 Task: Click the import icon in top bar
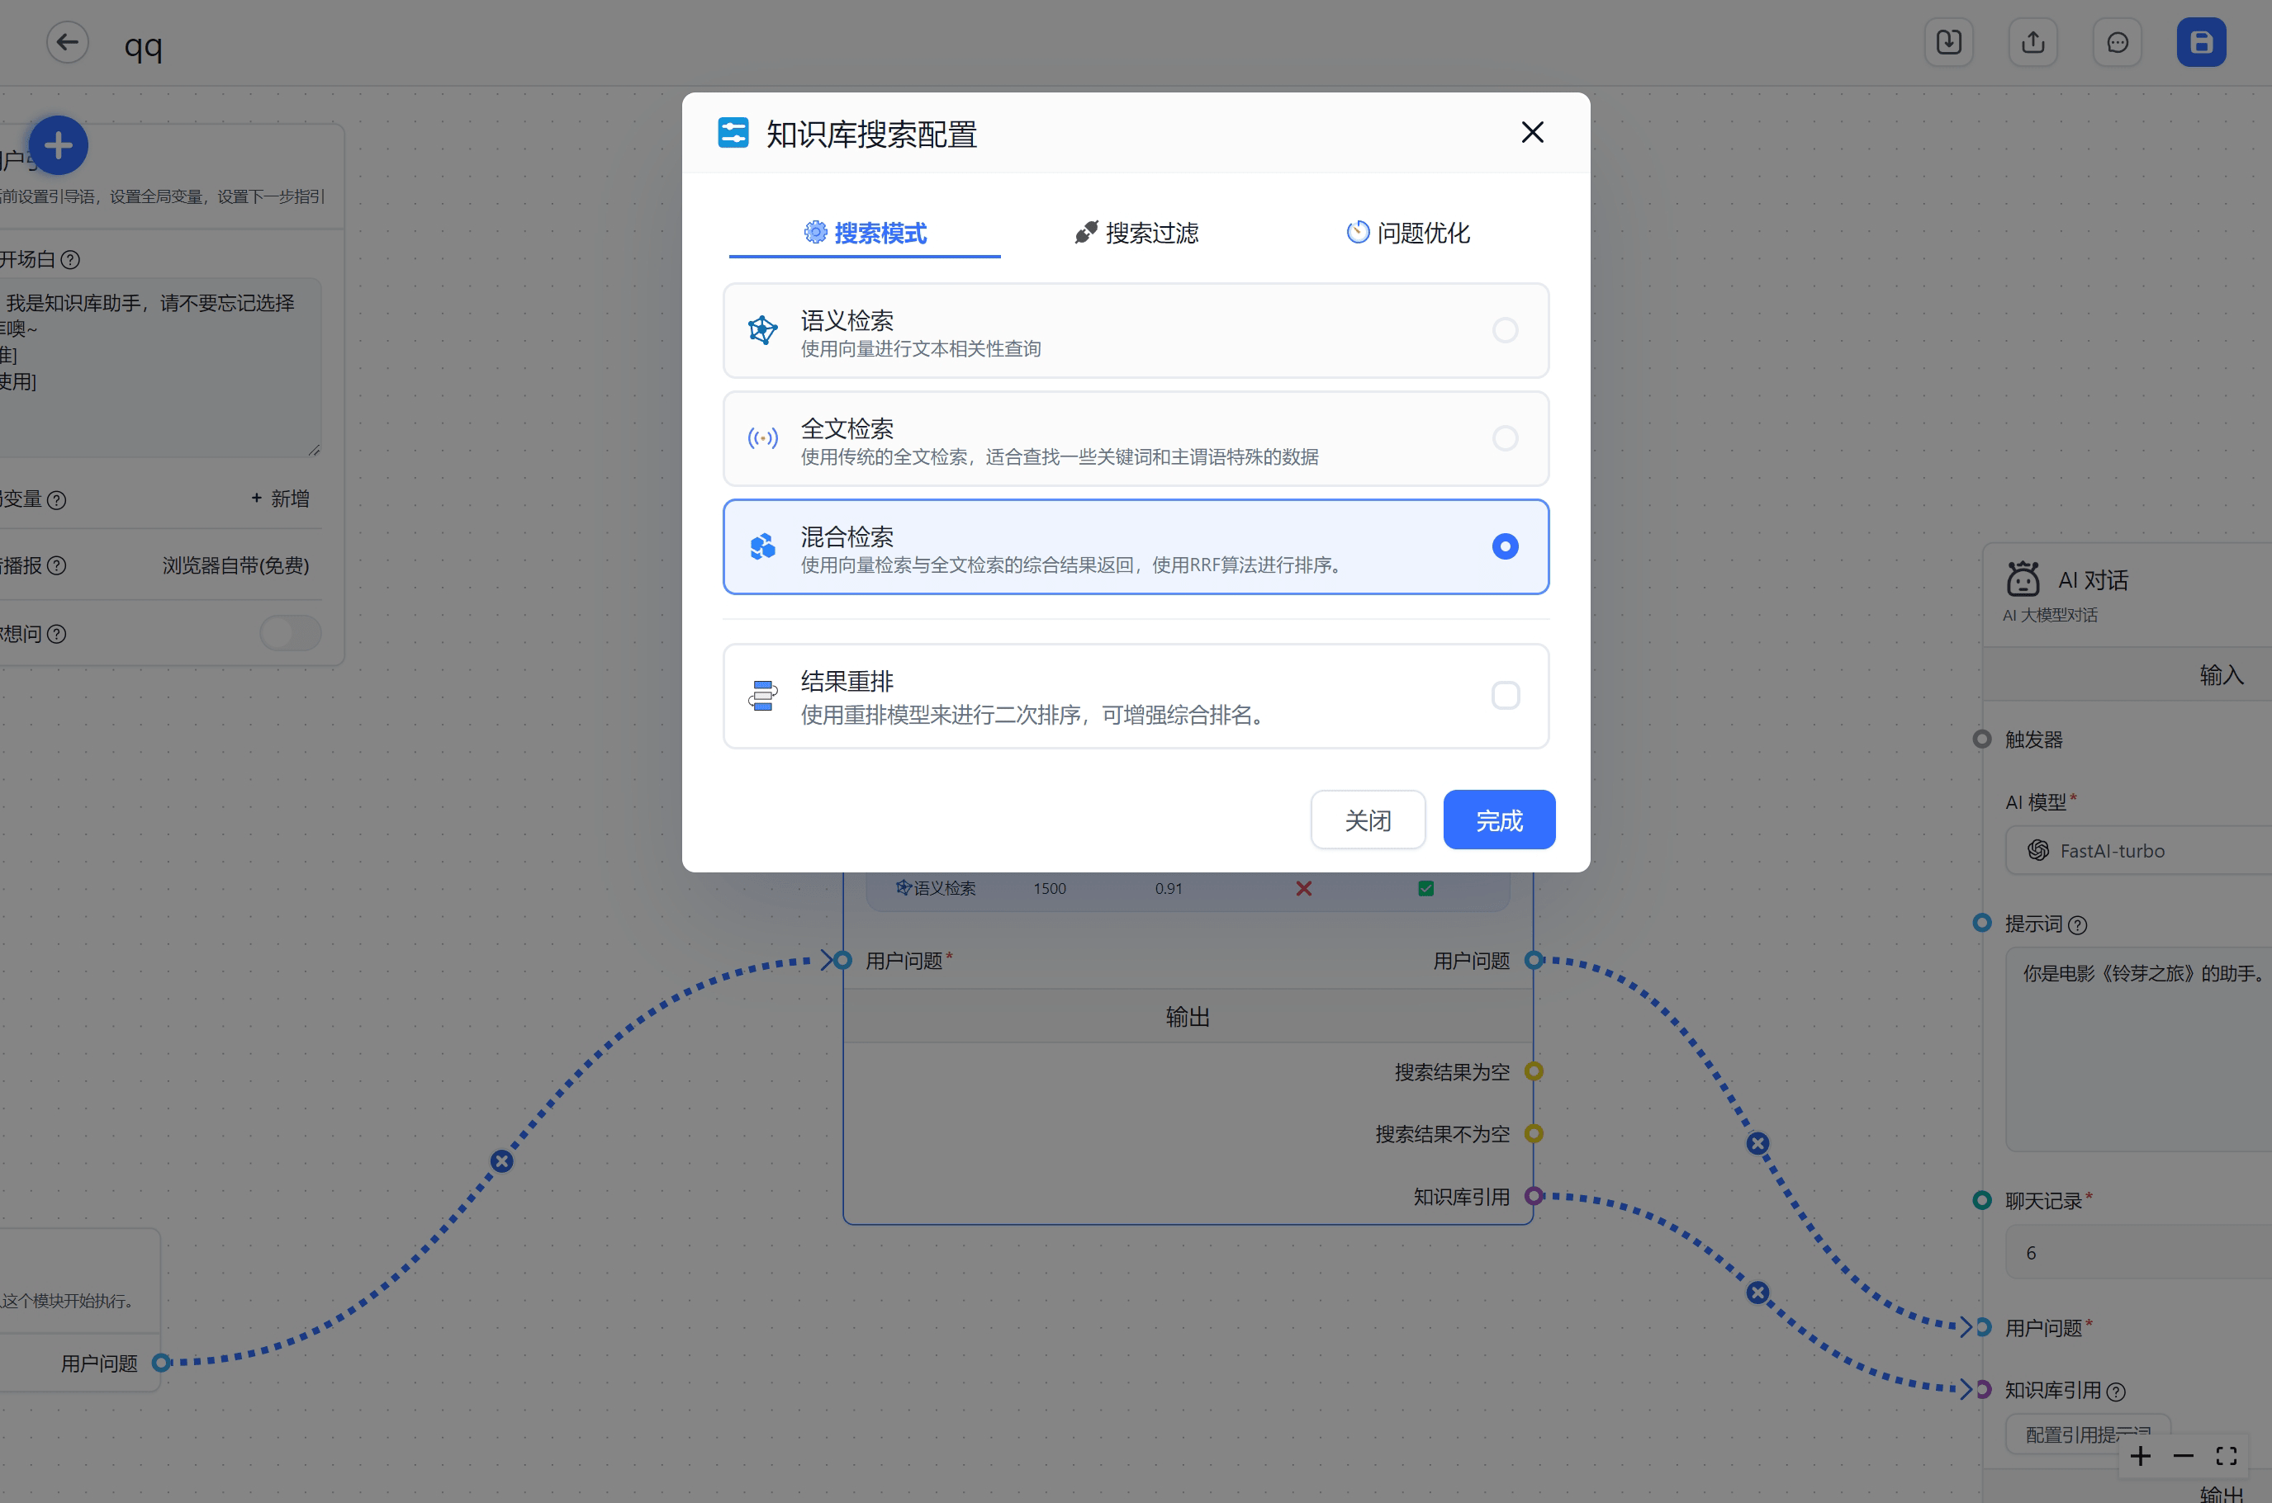(1949, 43)
